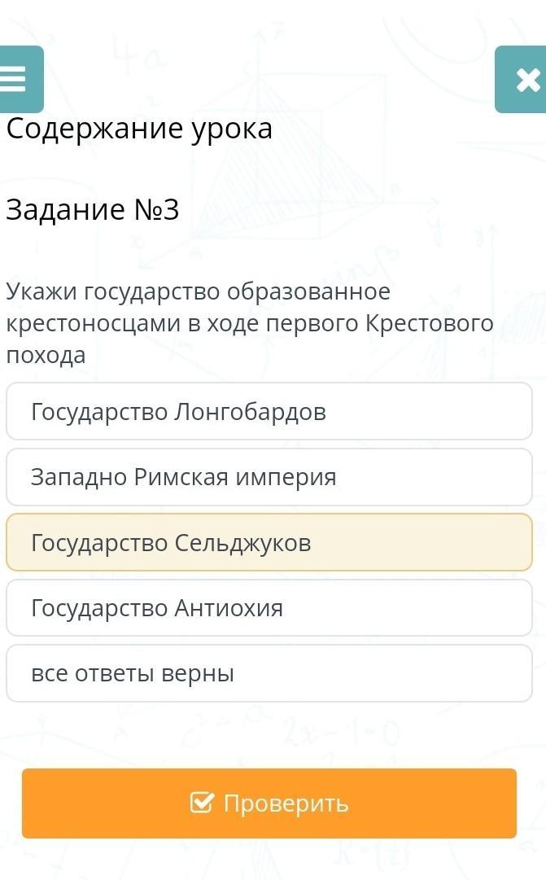The width and height of the screenshot is (546, 880).
Task: Select answer Государство Лонгобардов
Action: (269, 412)
